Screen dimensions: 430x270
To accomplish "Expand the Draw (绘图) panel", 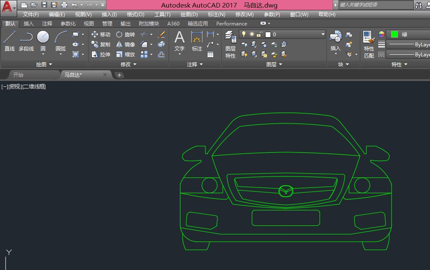I will click(x=44, y=64).
